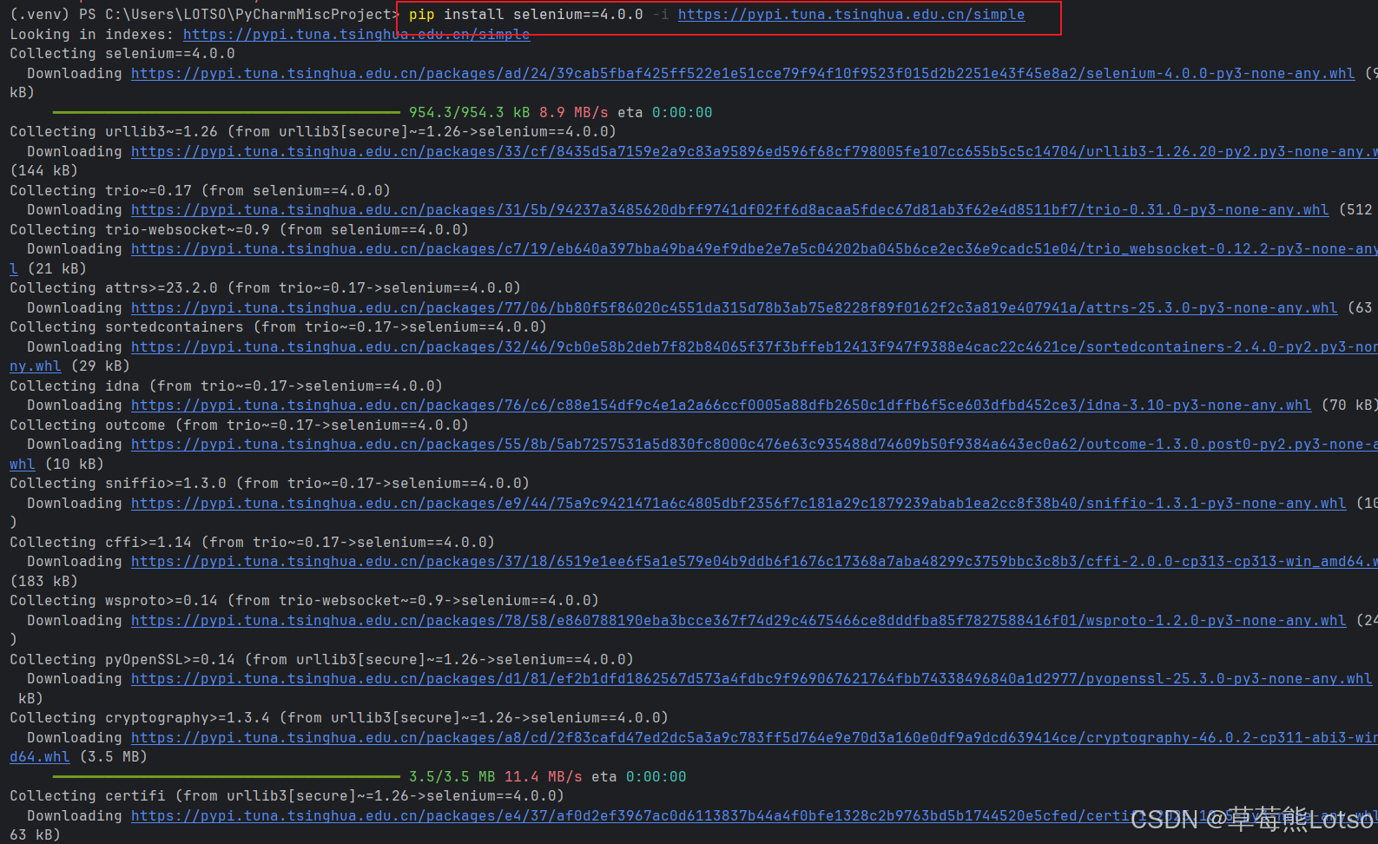Screen dimensions: 1378x844
Task: Click the 'Collecting wsproto>=0.14' line
Action: [x=304, y=601]
